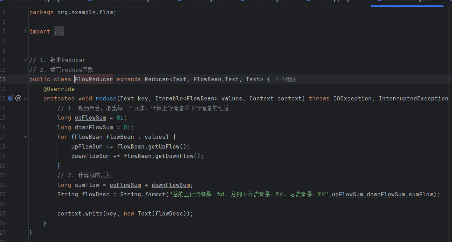Collapse the reduce method via its fold chevron
Viewport: 452px width, 242px height.
click(25, 98)
